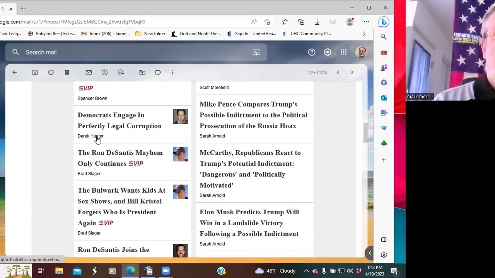Mark the email as unread

point(89,72)
